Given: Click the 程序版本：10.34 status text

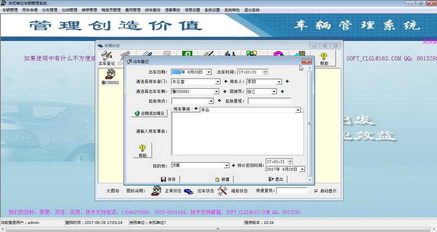Looking at the screenshot, I should (259, 223).
